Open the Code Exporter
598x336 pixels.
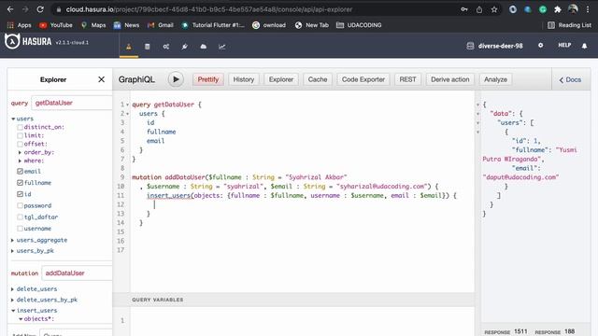click(x=363, y=79)
